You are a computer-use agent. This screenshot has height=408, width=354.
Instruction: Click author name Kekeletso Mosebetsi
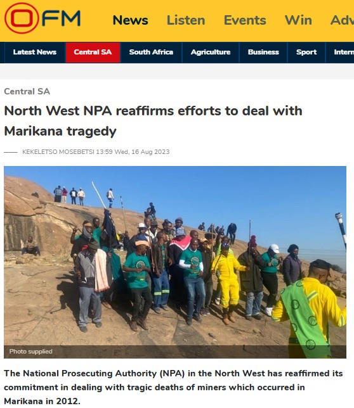click(x=58, y=152)
